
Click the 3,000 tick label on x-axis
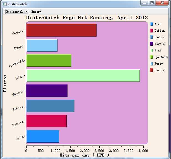pyautogui.click(x=114, y=151)
